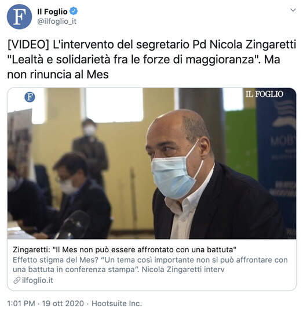Visit the ilfoglio.it domain link

tap(38, 280)
